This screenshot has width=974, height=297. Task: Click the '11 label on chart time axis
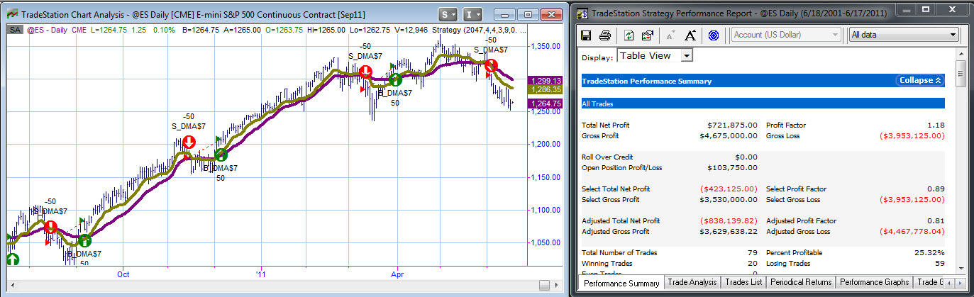[x=260, y=273]
